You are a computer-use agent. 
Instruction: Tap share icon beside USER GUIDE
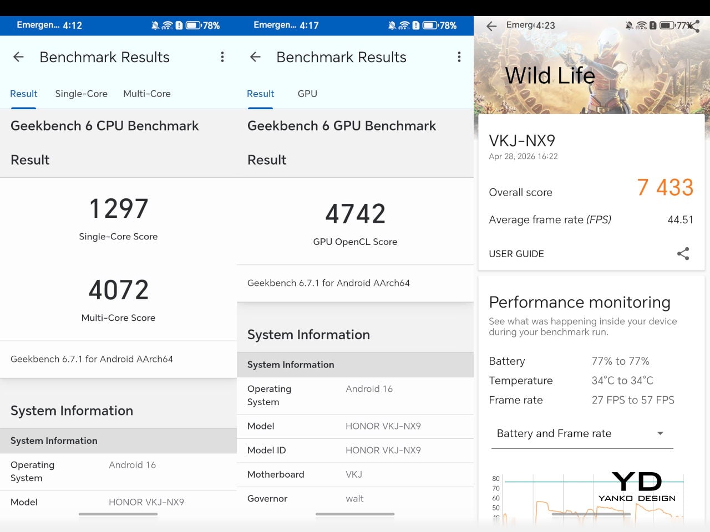pyautogui.click(x=683, y=254)
